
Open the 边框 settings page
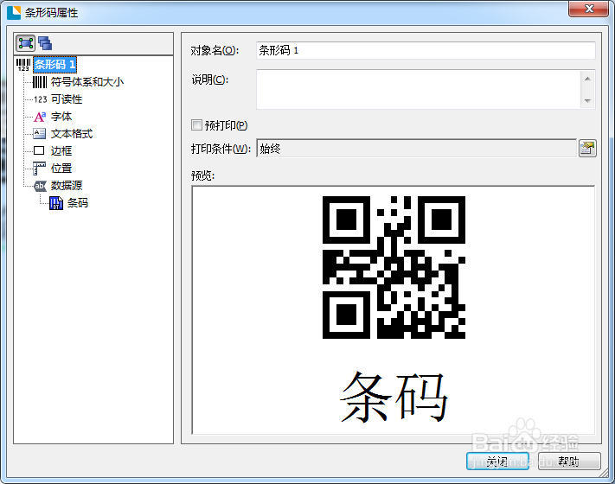(61, 151)
